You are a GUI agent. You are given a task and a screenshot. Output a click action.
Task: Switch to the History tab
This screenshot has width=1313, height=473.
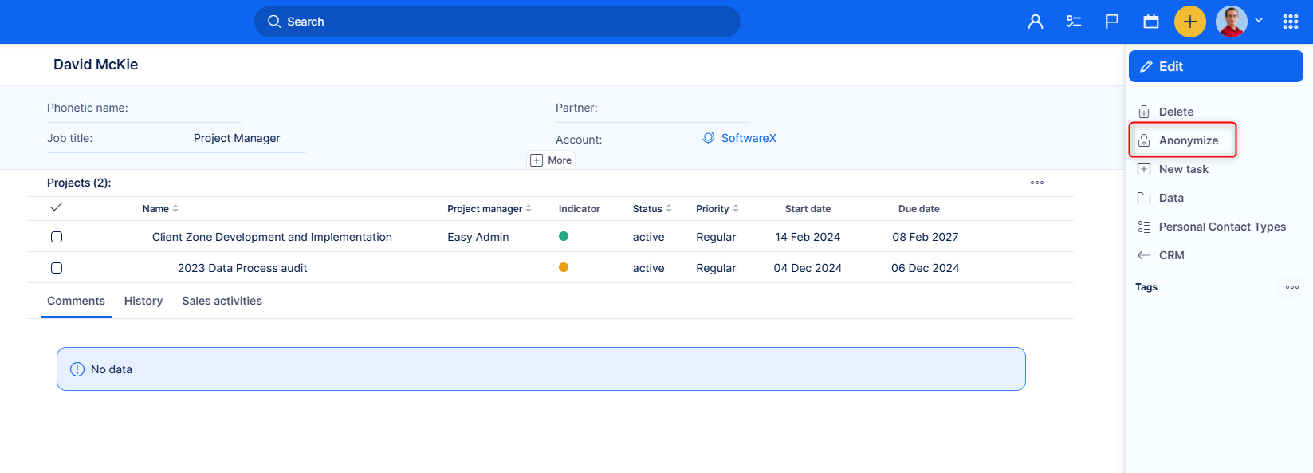pyautogui.click(x=143, y=301)
